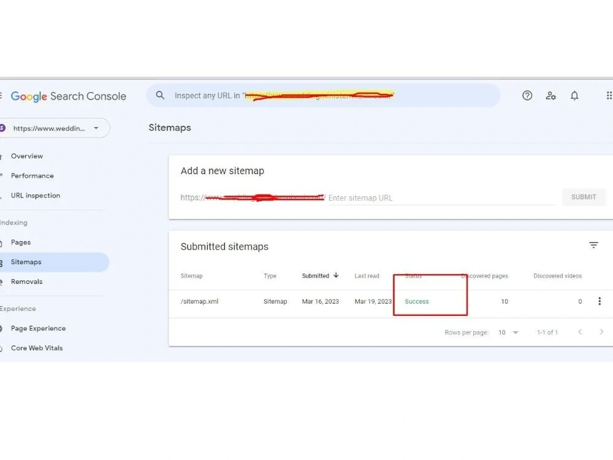The image size is (613, 460).
Task: Click the Add a new sitemap heading
Action: pyautogui.click(x=223, y=171)
